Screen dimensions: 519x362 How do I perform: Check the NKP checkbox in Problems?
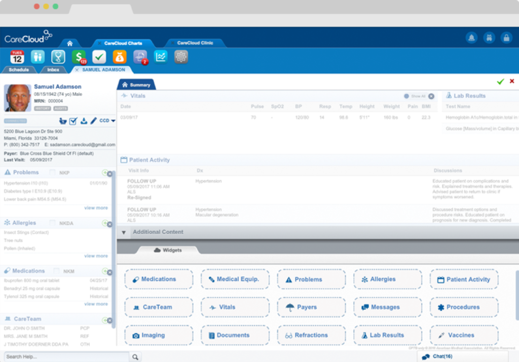pyautogui.click(x=53, y=173)
